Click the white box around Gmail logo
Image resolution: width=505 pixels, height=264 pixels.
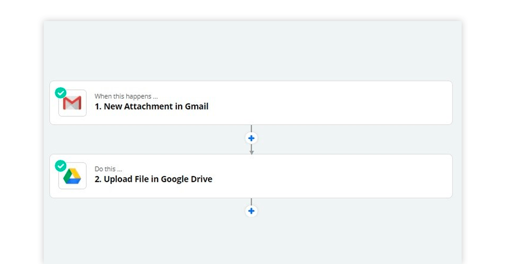tap(72, 103)
